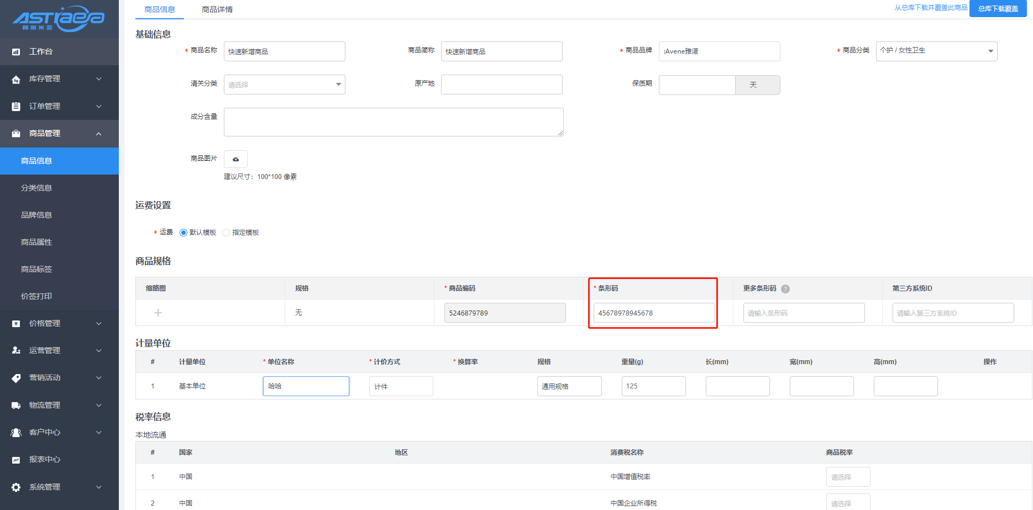
Task: Click the 报表中心 chart icon
Action: [x=16, y=460]
